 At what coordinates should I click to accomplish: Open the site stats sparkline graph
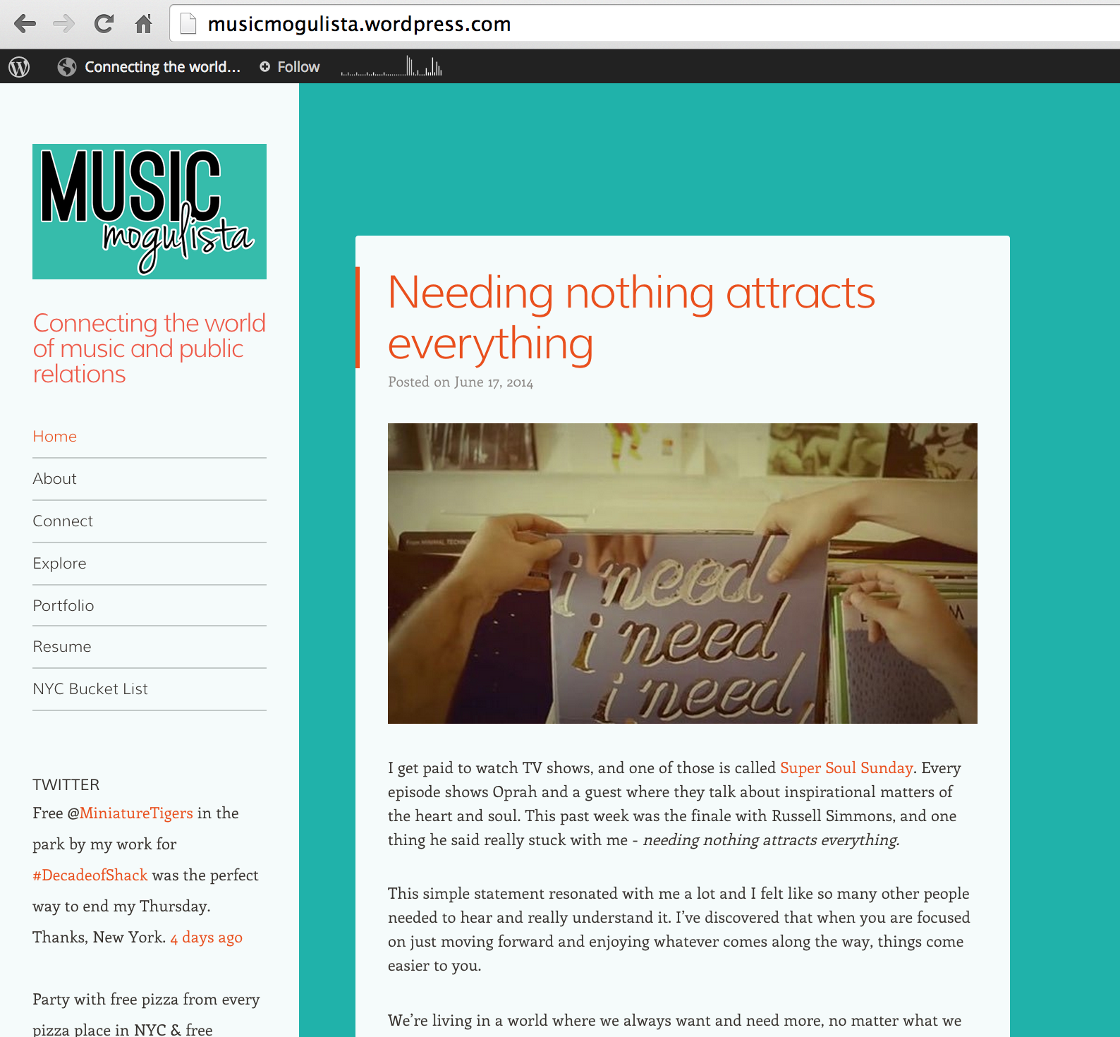(391, 67)
